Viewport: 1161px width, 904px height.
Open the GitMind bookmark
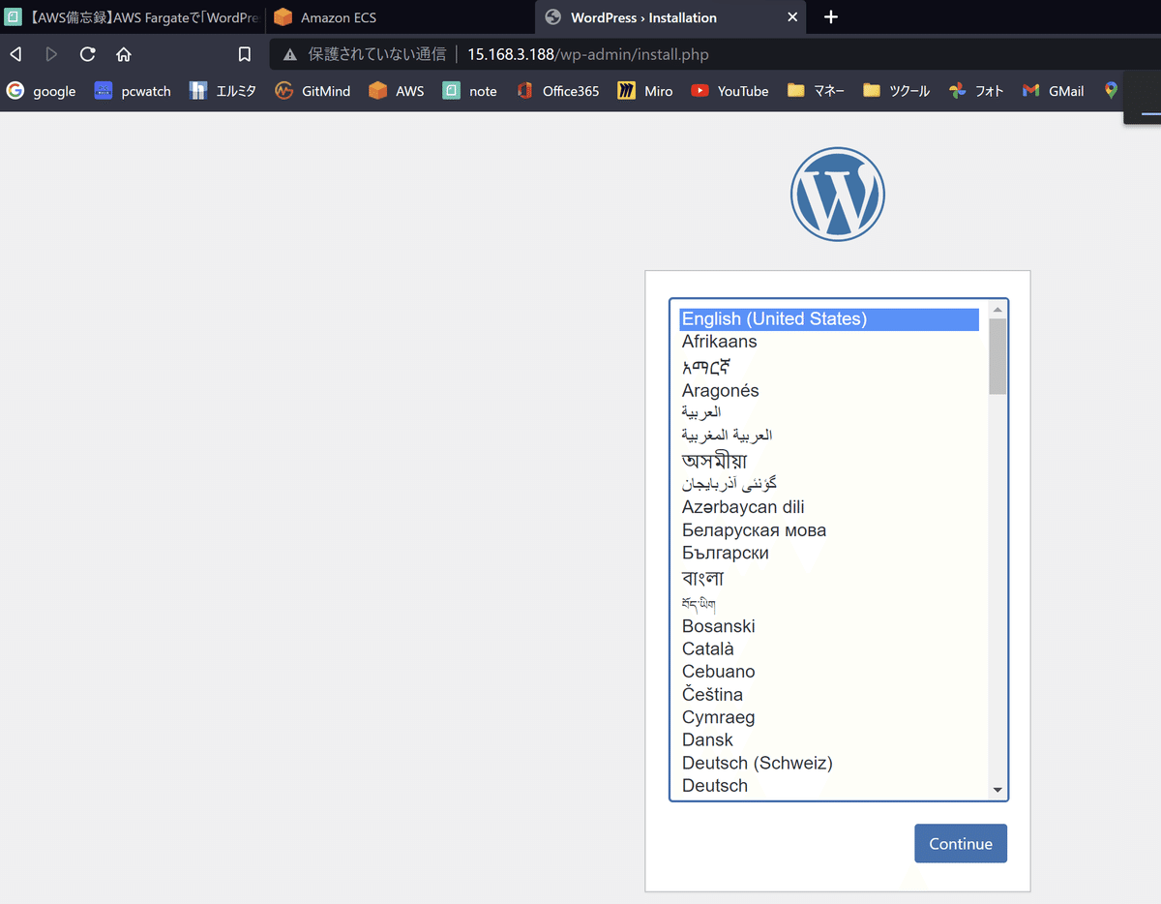pos(313,91)
